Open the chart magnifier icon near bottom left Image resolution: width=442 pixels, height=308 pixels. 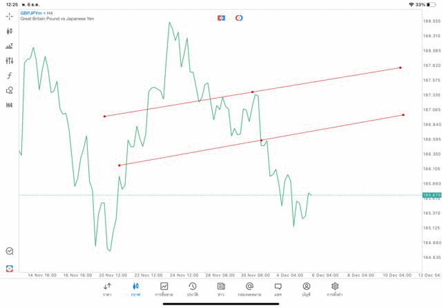(10, 251)
